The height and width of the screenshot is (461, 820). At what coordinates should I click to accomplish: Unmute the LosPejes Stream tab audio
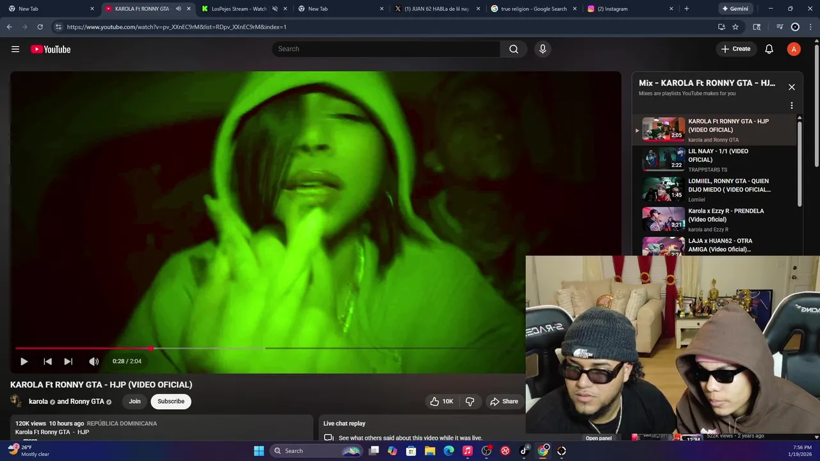pyautogui.click(x=275, y=9)
